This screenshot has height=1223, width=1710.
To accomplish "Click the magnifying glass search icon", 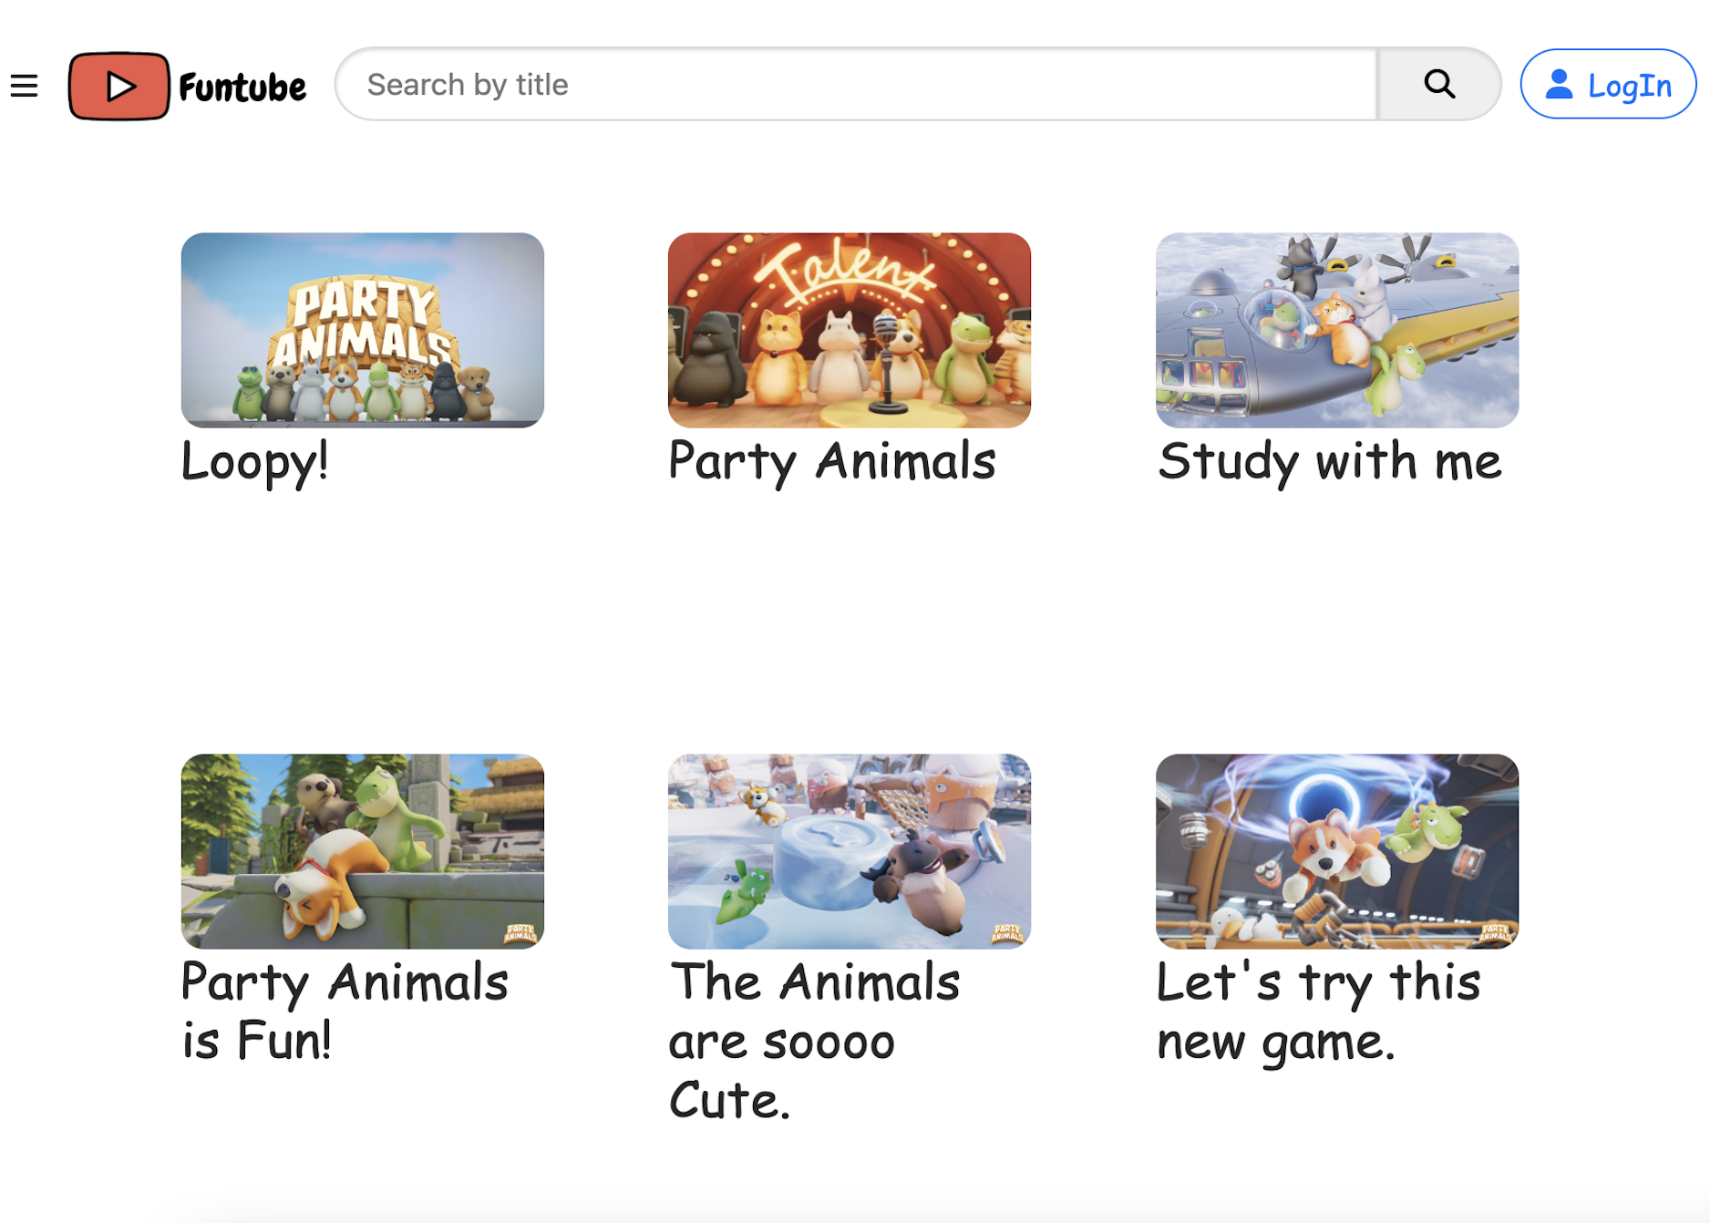I will (1438, 84).
